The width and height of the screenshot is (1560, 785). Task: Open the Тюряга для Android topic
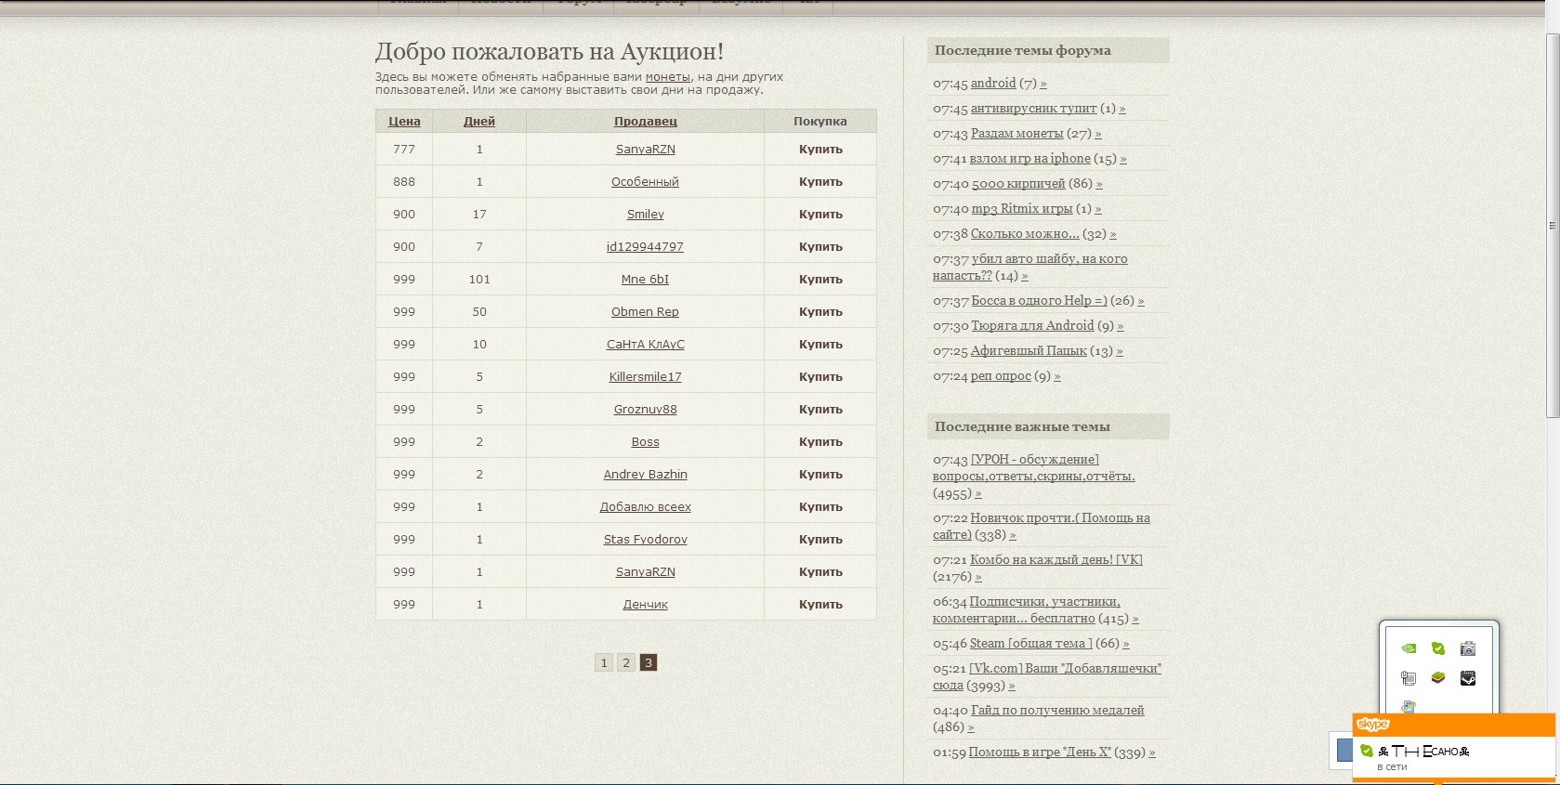click(x=1032, y=325)
